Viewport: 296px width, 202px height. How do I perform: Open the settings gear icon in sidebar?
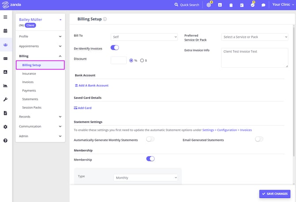point(5,127)
